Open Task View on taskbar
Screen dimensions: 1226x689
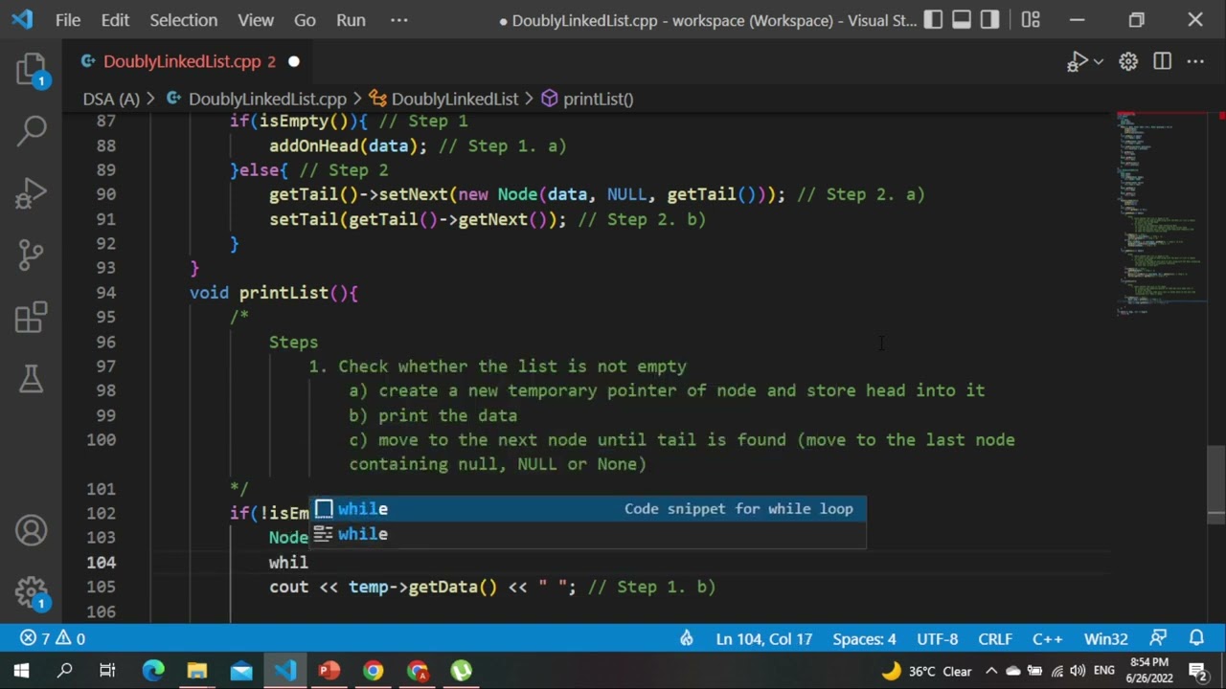point(107,671)
